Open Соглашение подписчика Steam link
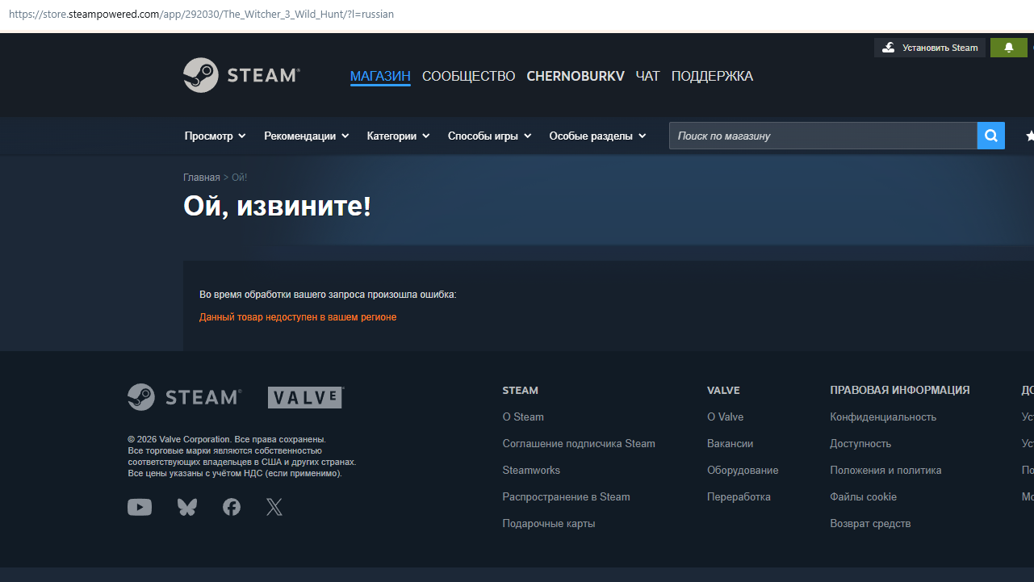The width and height of the screenshot is (1034, 582). 579,444
